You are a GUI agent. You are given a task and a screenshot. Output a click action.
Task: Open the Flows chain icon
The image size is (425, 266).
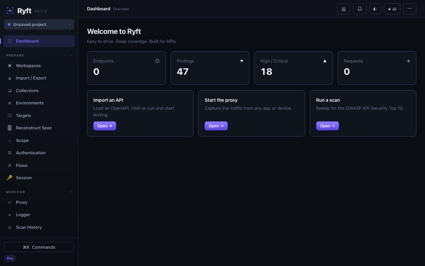10,166
